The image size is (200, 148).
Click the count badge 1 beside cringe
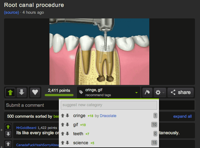155,116
